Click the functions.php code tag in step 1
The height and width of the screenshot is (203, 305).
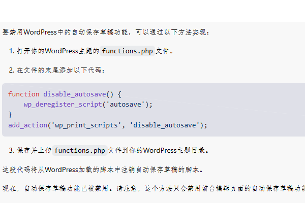click(127, 51)
